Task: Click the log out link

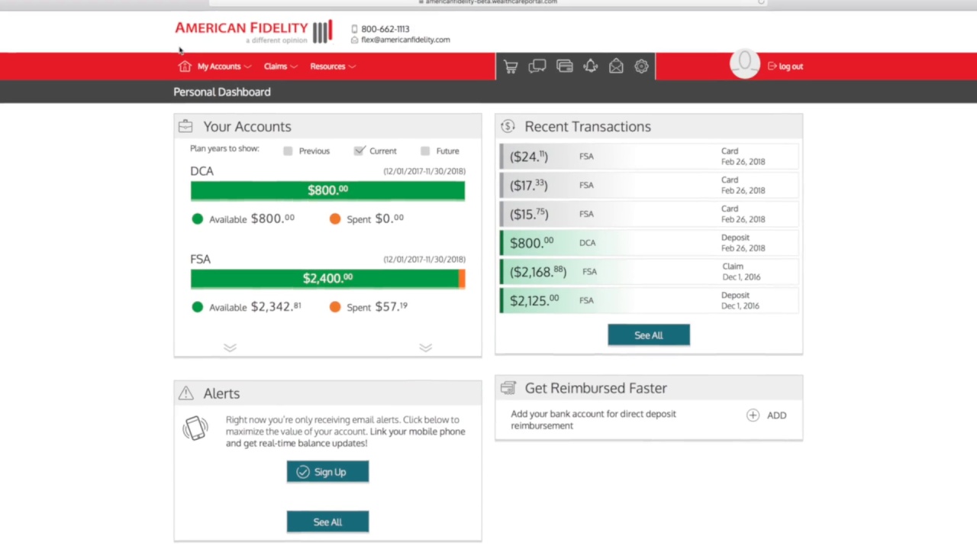Action: (x=785, y=66)
